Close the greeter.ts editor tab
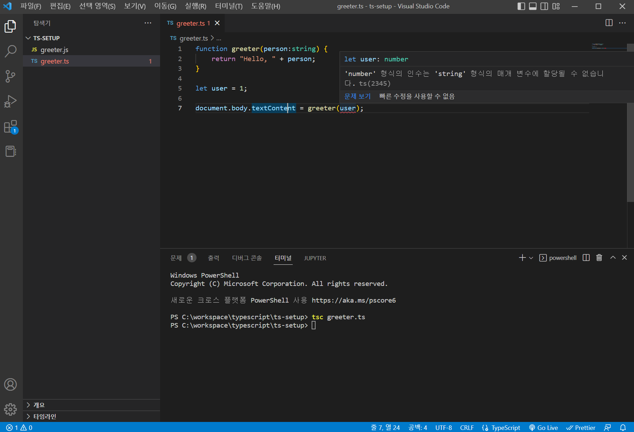This screenshot has height=432, width=634. (217, 23)
